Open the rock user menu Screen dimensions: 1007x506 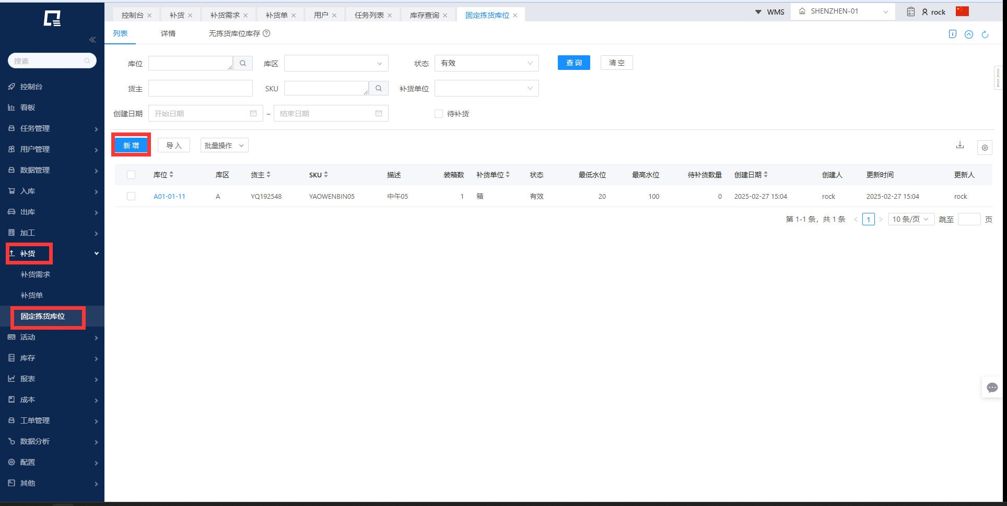click(934, 12)
